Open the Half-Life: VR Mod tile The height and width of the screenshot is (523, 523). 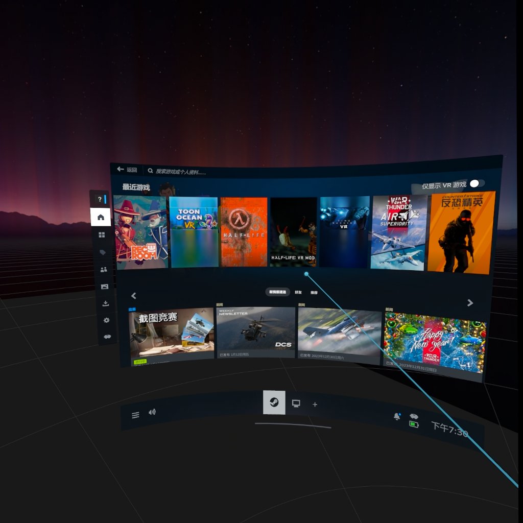click(293, 232)
